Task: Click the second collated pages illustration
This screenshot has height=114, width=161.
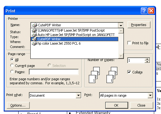Action: click(112, 75)
